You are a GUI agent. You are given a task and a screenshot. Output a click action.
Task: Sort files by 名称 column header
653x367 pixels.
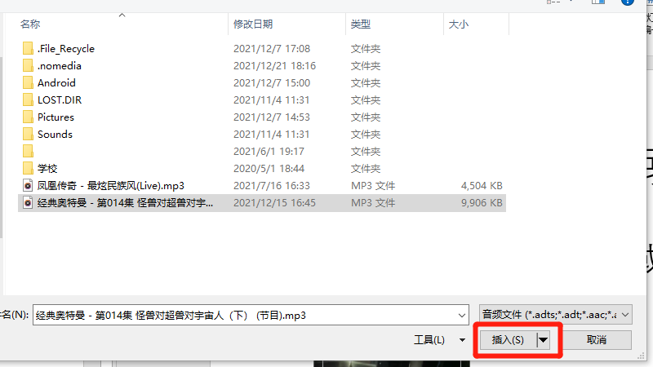(x=30, y=24)
